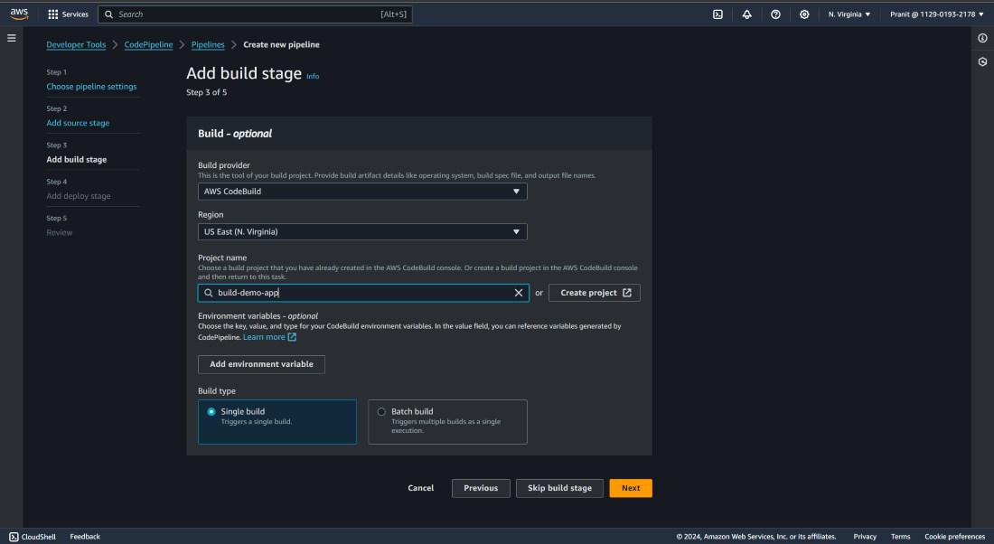
Task: Click the Info link beside Add build stage
Action: [x=313, y=76]
